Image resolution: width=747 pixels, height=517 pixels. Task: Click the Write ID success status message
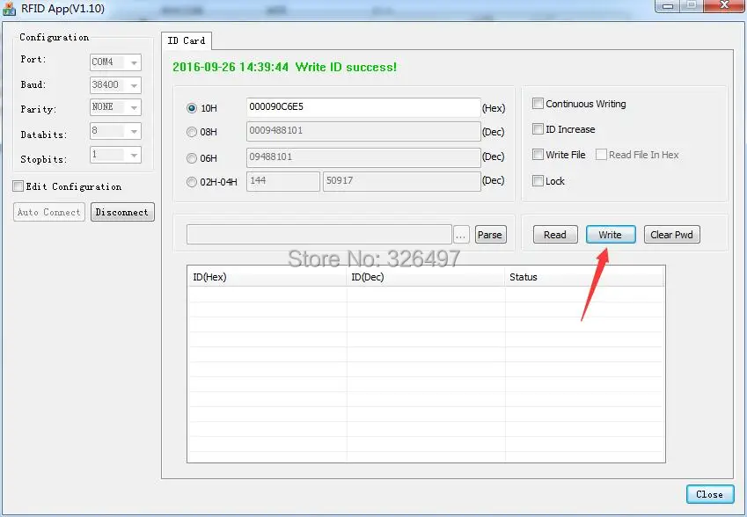point(284,67)
